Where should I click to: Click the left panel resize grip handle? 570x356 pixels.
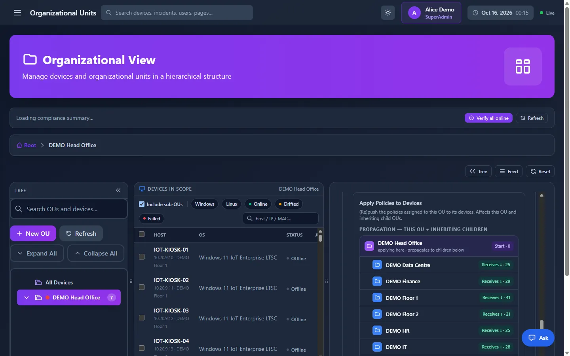tap(131, 281)
